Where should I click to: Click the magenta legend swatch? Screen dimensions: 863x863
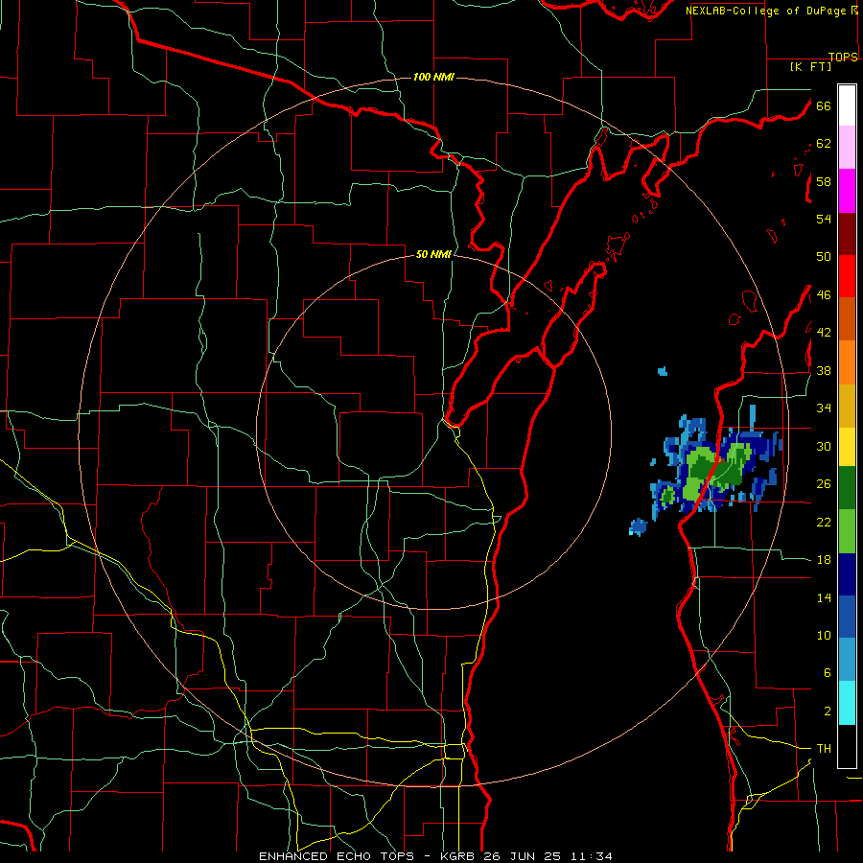847,191
